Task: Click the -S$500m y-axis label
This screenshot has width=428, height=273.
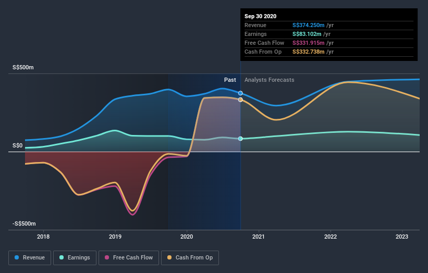Action: point(24,224)
